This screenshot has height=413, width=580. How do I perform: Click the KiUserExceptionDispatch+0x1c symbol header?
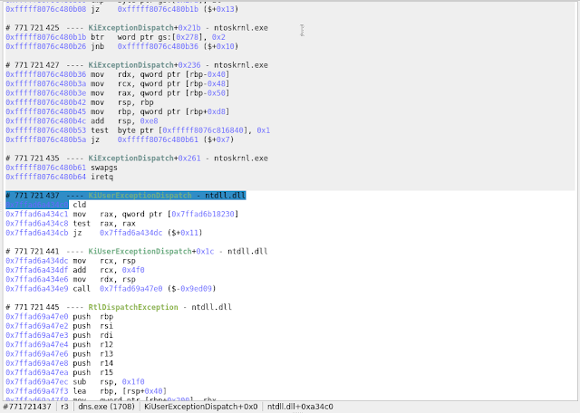click(x=151, y=252)
